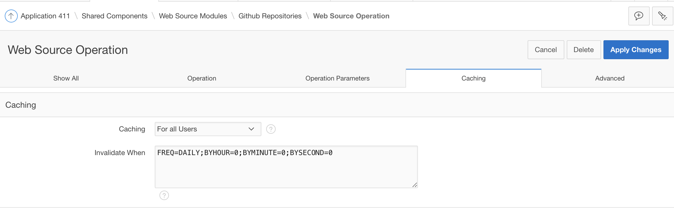Click the up-arrow icon beside Application 411
Screen dimensions: 674x219
point(11,16)
